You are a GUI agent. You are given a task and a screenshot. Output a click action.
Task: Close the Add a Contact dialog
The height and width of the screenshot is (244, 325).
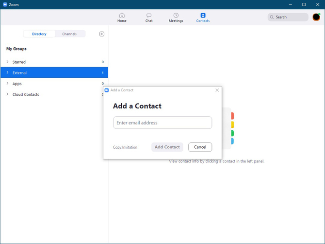click(x=217, y=90)
